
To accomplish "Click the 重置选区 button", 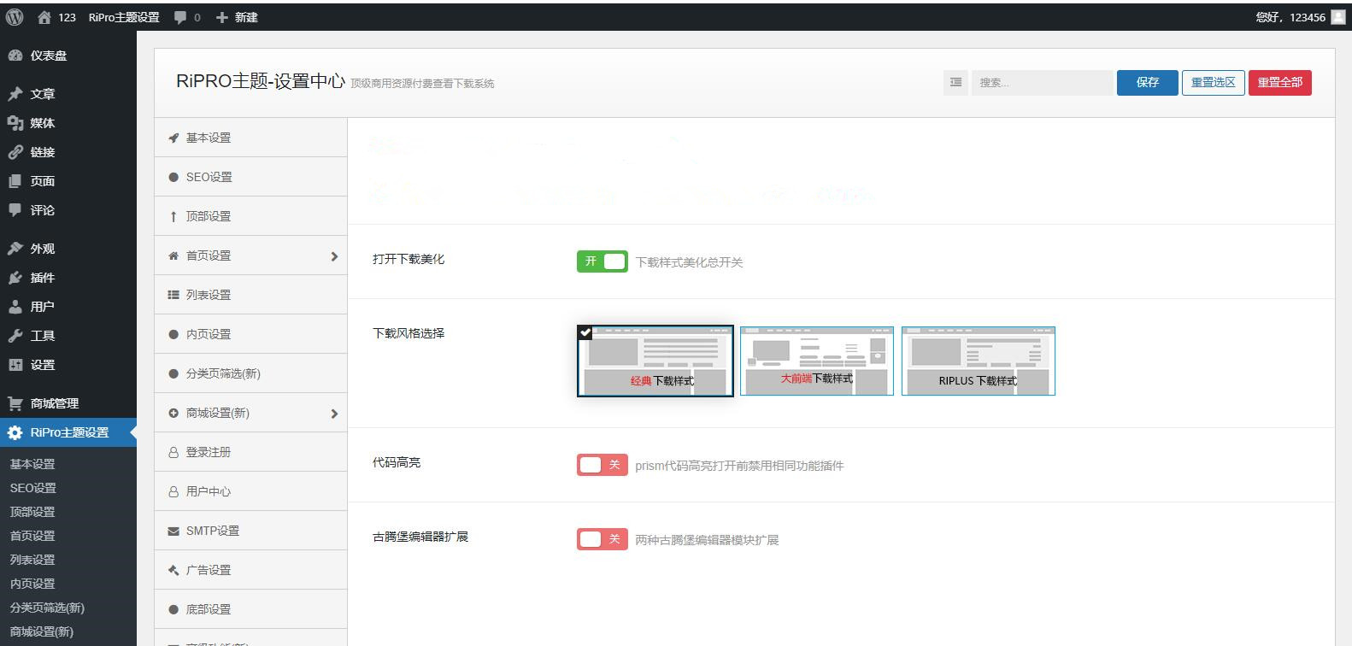I will point(1213,82).
